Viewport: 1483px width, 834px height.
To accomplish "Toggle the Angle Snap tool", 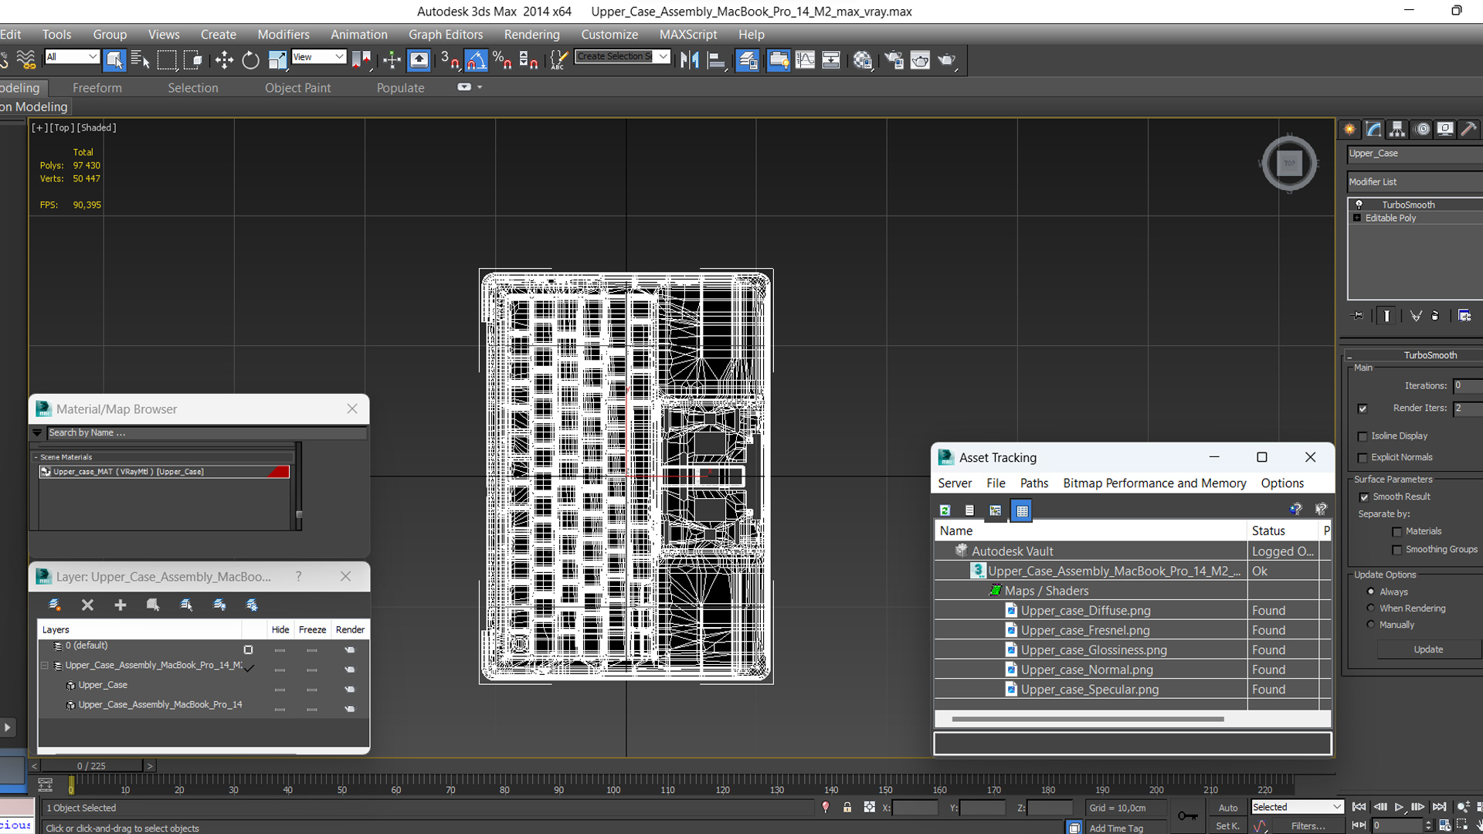I will [477, 59].
